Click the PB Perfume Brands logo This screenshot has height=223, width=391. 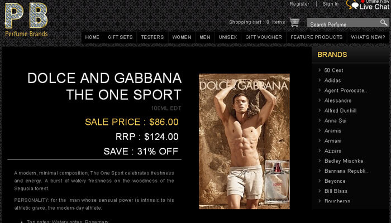pyautogui.click(x=26, y=20)
